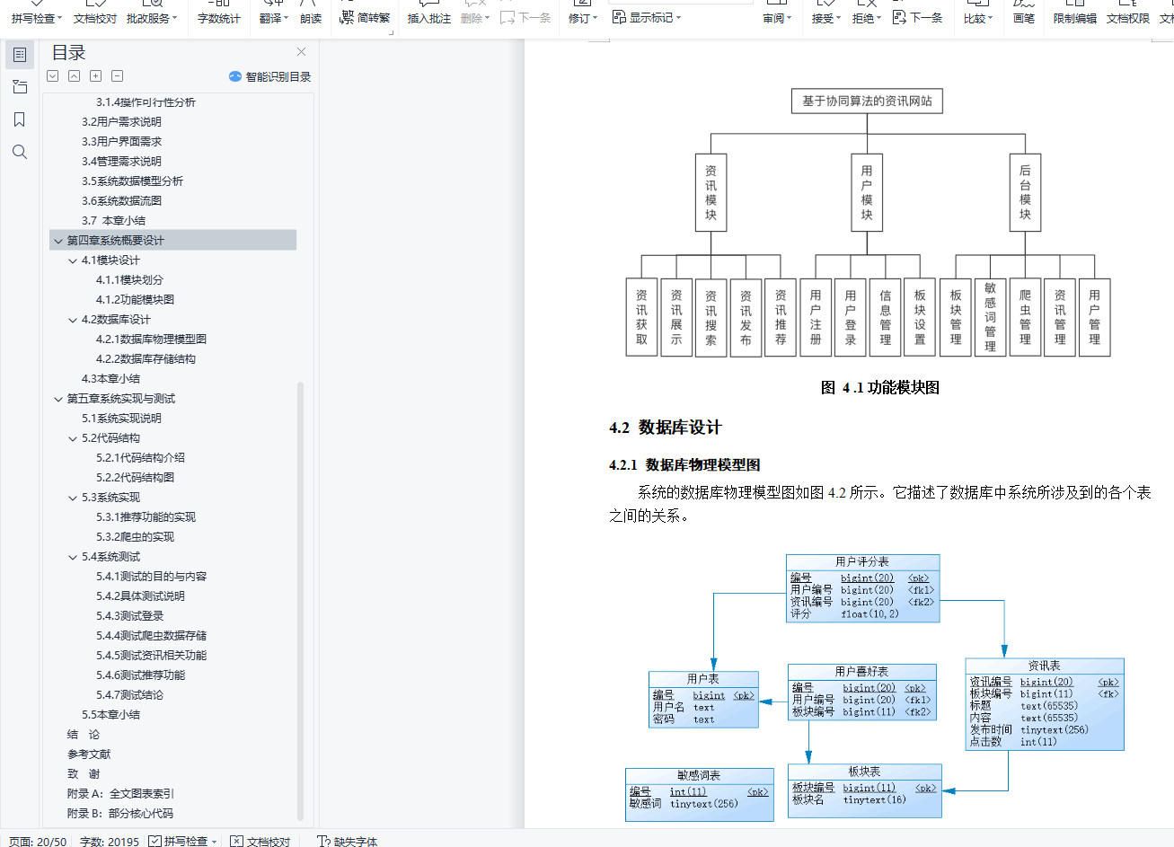Image resolution: width=1174 pixels, height=847 pixels.
Task: Run 智能识别目录 smart outline detection
Action: pos(270,77)
